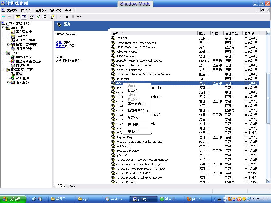Open 设备管理器 in the tree

24,49
